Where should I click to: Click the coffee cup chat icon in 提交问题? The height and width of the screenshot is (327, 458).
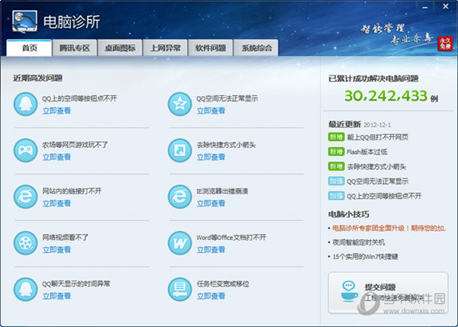(x=349, y=291)
